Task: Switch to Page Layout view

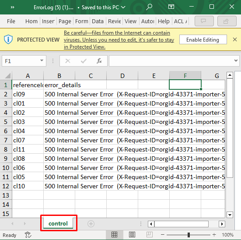Action: pyautogui.click(x=132, y=235)
